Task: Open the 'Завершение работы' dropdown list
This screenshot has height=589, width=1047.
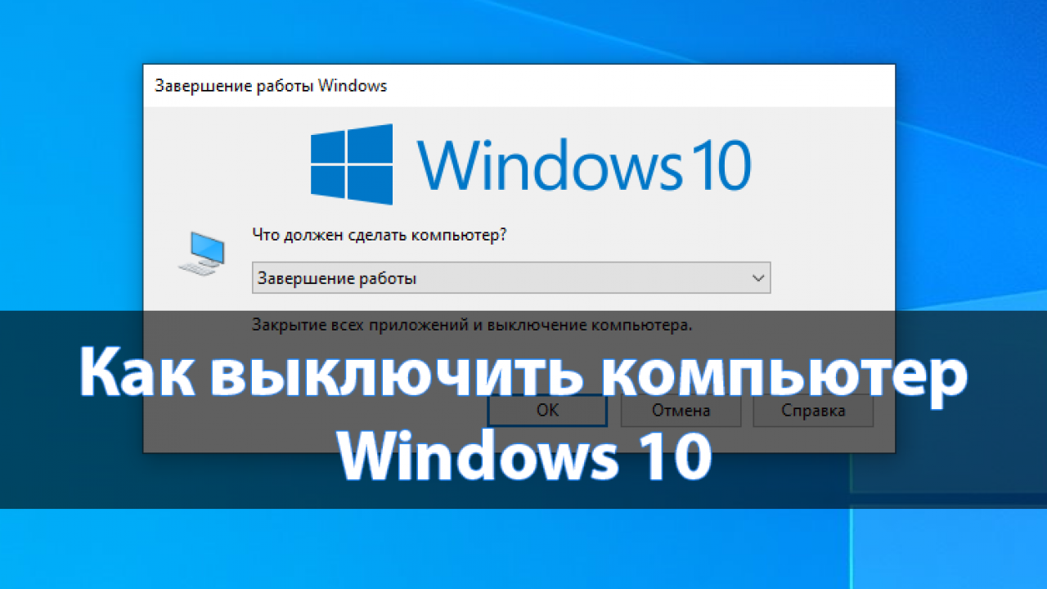Action: [511, 278]
